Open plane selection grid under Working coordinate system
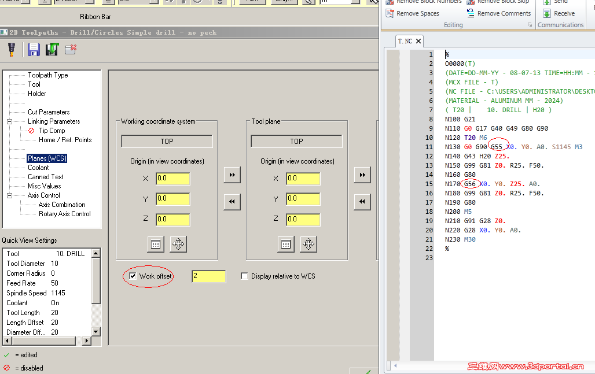This screenshot has width=595, height=374. pyautogui.click(x=156, y=245)
